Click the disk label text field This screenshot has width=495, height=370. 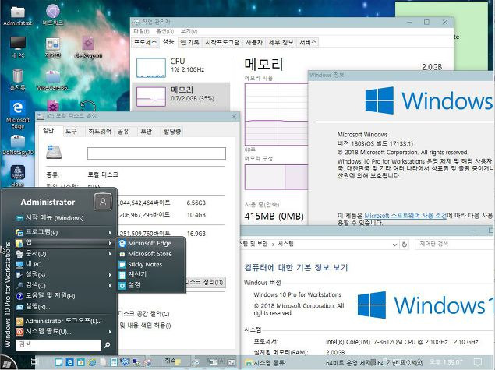click(x=157, y=153)
